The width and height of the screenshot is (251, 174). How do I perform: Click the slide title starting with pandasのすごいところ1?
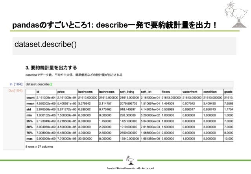click(114, 25)
